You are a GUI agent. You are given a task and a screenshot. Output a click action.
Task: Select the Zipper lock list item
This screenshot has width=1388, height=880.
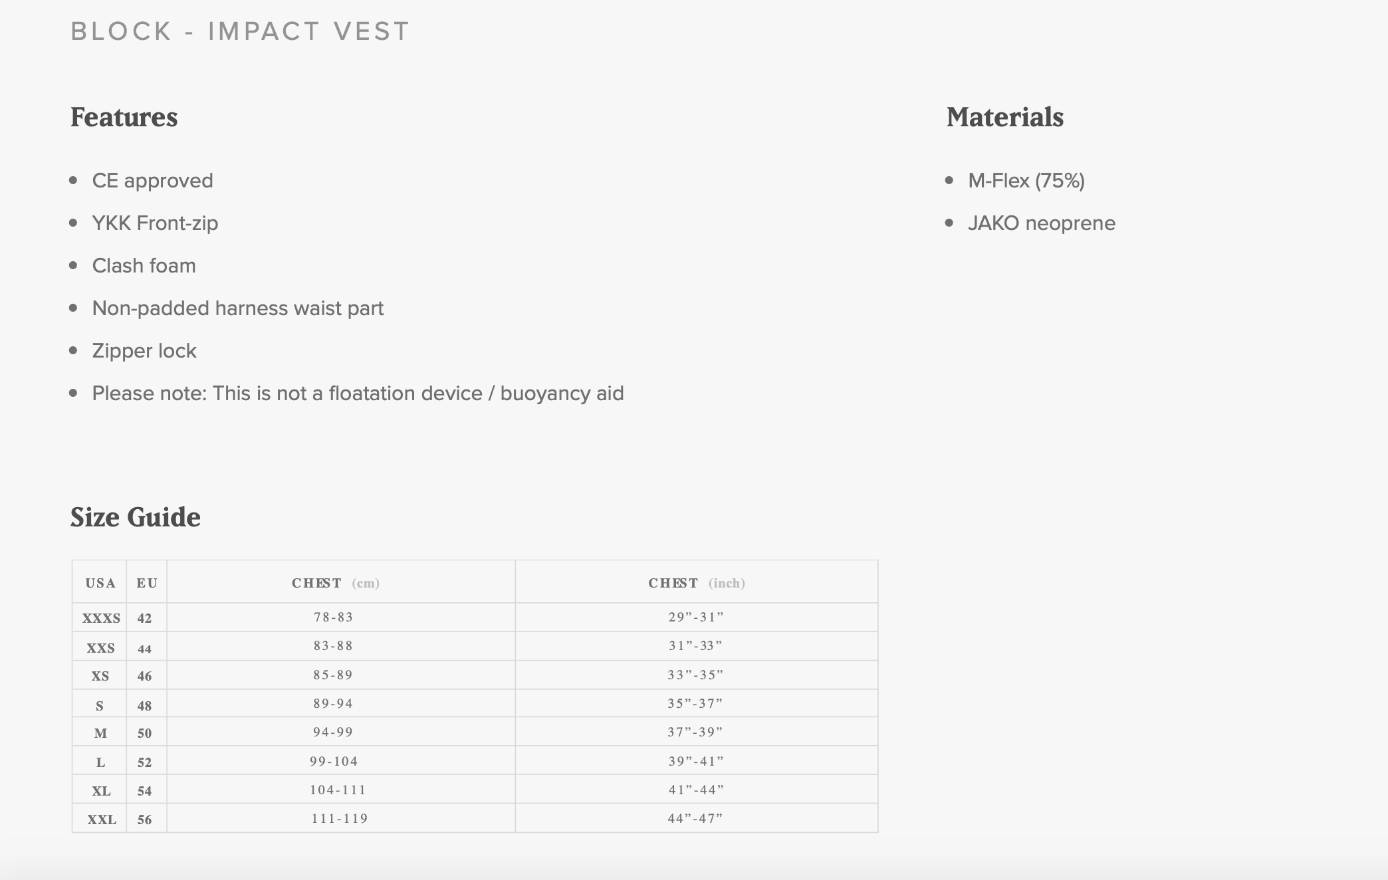[144, 351]
